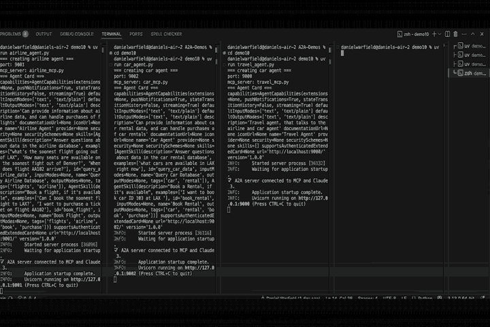The width and height of the screenshot is (490, 327).
Task: Click command marker beside 'run car_agent.py'
Action: 111,65
